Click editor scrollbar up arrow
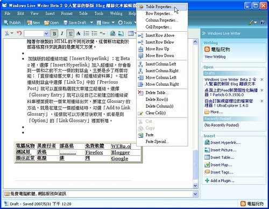The width and height of the screenshot is (269, 209). (195, 42)
